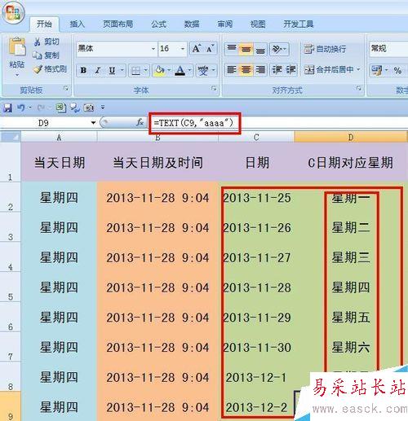Click the text orientation icon
The height and width of the screenshot is (421, 408).
click(277, 49)
